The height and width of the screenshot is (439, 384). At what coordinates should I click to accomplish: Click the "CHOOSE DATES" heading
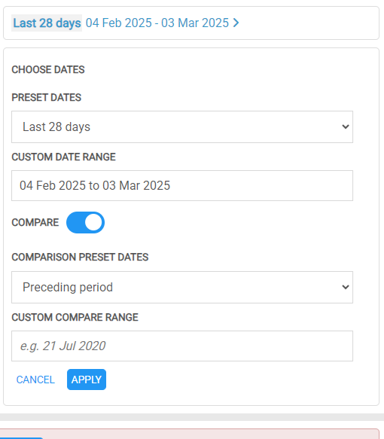click(48, 70)
